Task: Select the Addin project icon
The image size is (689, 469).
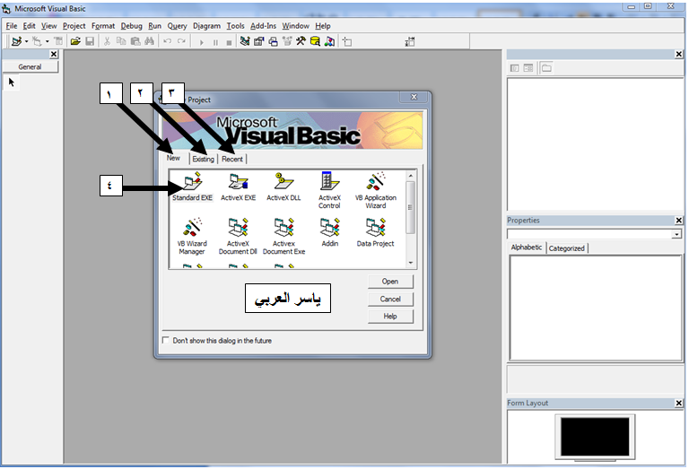Action: [x=329, y=232]
